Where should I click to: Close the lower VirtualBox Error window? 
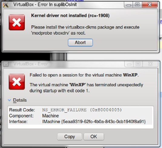[150, 64]
